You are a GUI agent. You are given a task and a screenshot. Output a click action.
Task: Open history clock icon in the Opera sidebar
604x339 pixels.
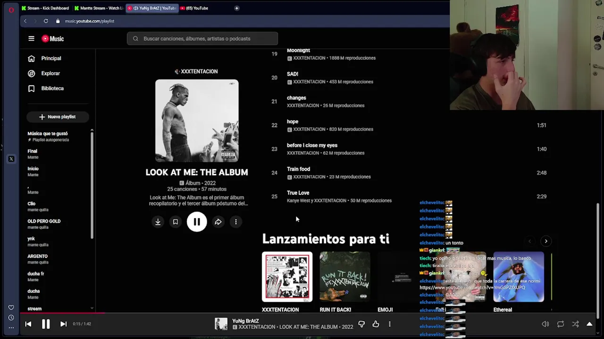tap(11, 318)
